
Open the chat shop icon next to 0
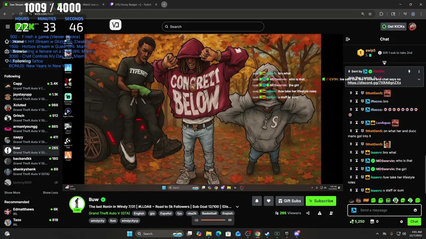(372, 221)
